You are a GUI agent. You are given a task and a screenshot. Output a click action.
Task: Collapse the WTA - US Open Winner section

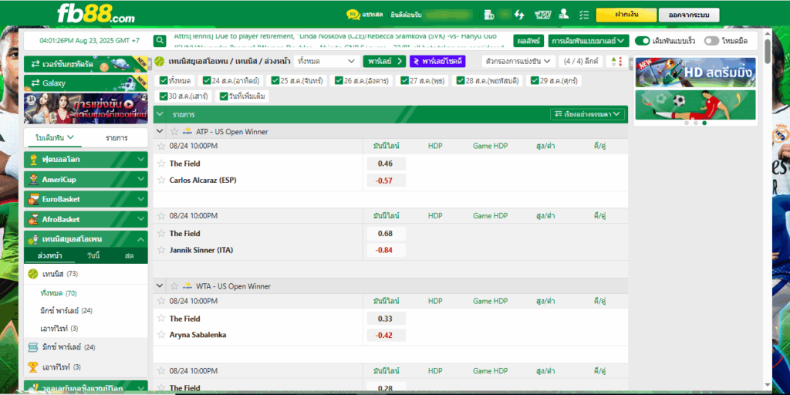[x=160, y=286]
